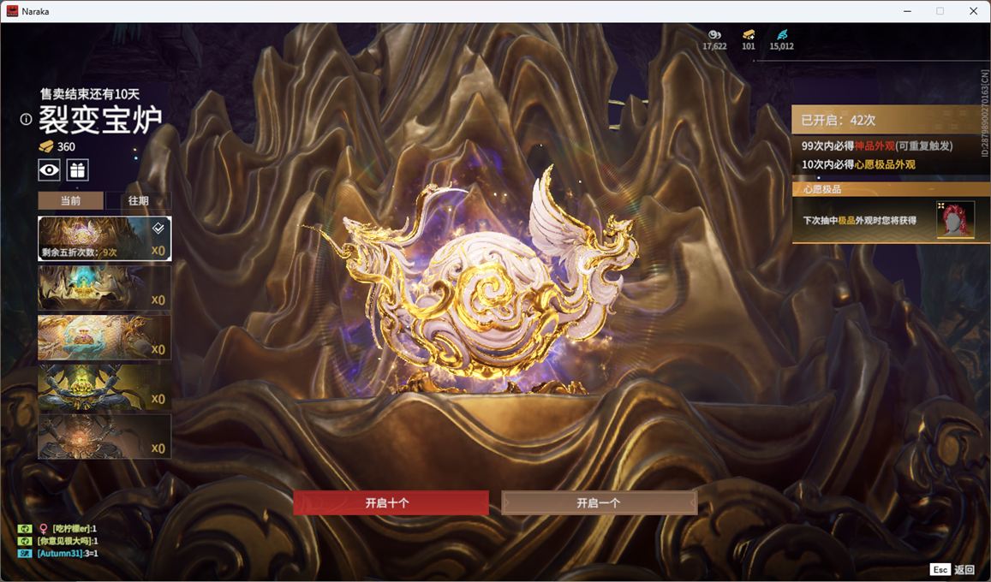This screenshot has width=991, height=582.
Task: Toggle the eye preview icon
Action: click(50, 169)
